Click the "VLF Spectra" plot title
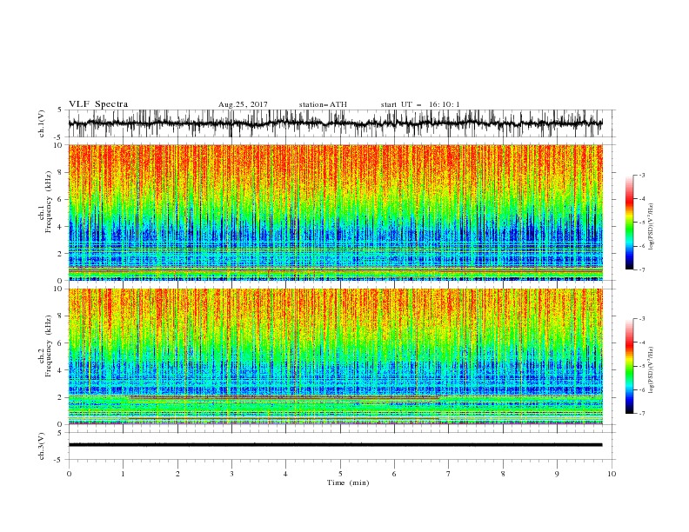Screen dimensions: 689x532 click(x=98, y=104)
